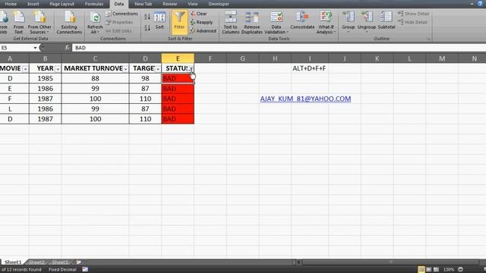This screenshot has height=273, width=486.
Task: Click the insert worksheet icon
Action: coord(79,262)
